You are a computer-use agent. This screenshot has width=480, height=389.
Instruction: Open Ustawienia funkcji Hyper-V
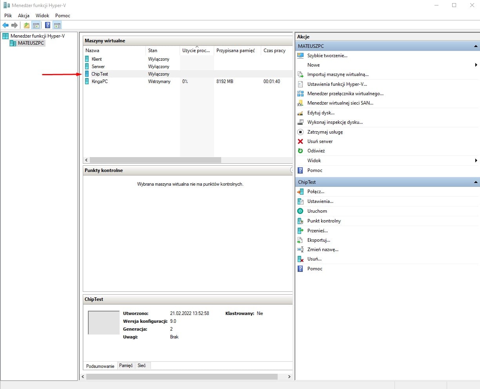[337, 84]
